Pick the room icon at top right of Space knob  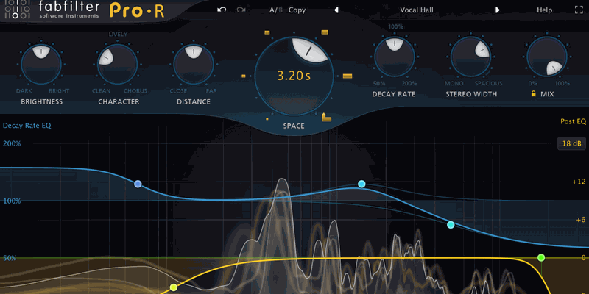[x=325, y=32]
